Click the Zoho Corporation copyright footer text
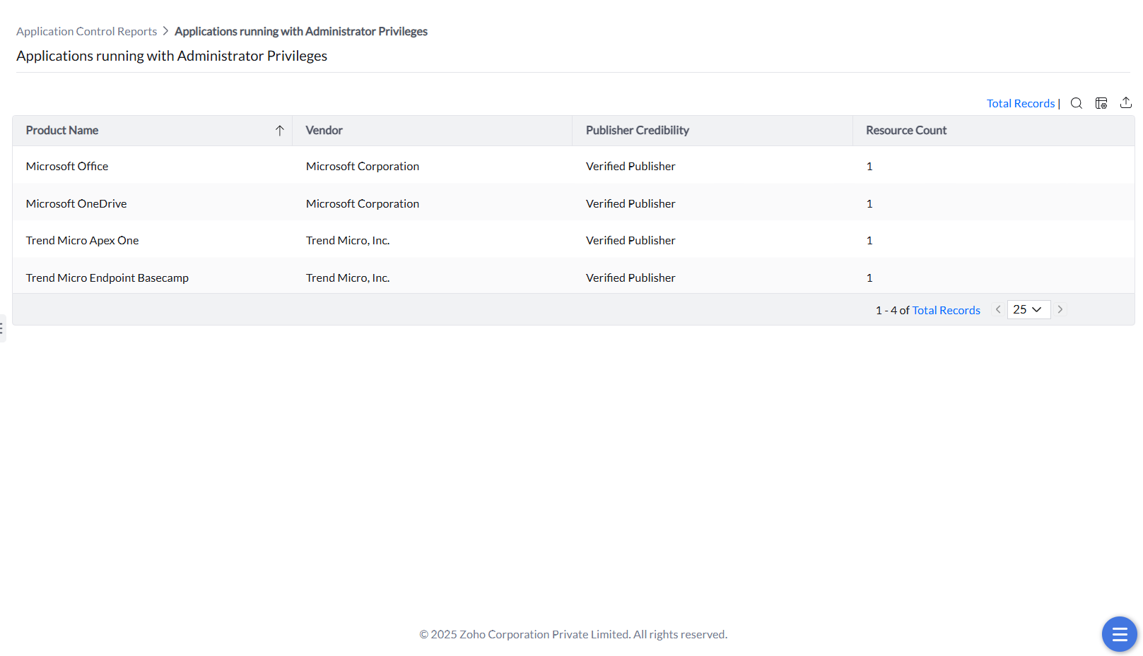This screenshot has height=656, width=1143. [573, 634]
